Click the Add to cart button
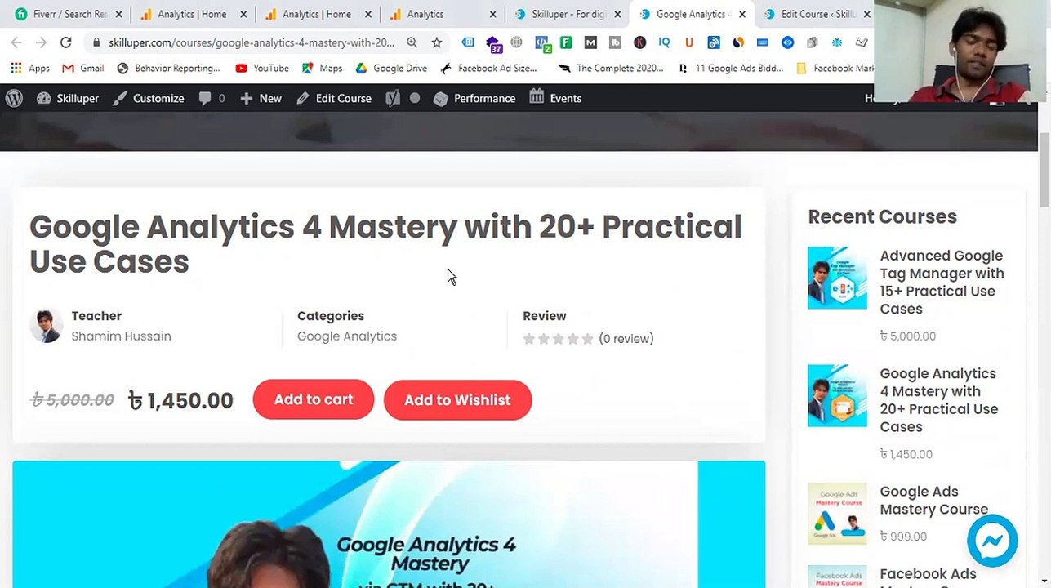 [x=314, y=399]
